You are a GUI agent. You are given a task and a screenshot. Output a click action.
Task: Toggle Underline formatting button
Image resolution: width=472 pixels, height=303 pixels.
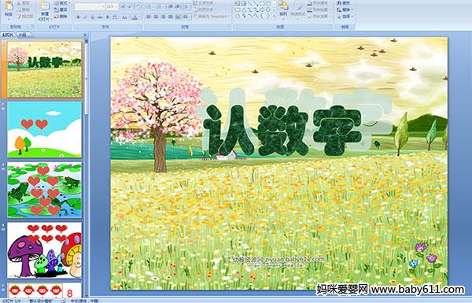pos(92,17)
